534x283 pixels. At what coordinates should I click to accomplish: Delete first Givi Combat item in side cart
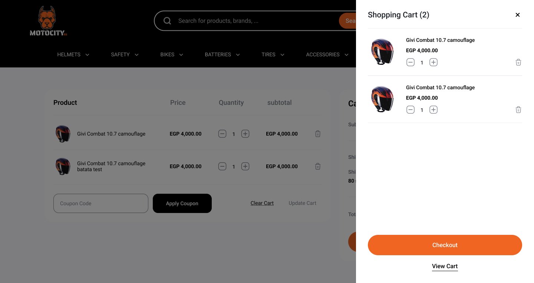[518, 62]
